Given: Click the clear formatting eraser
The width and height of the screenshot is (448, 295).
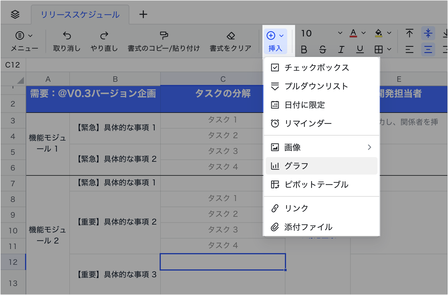Looking at the screenshot, I should click(x=230, y=36).
